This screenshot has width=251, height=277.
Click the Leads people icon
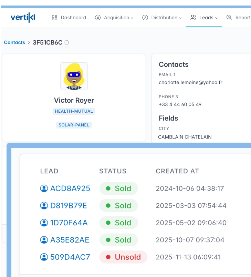pos(193,18)
